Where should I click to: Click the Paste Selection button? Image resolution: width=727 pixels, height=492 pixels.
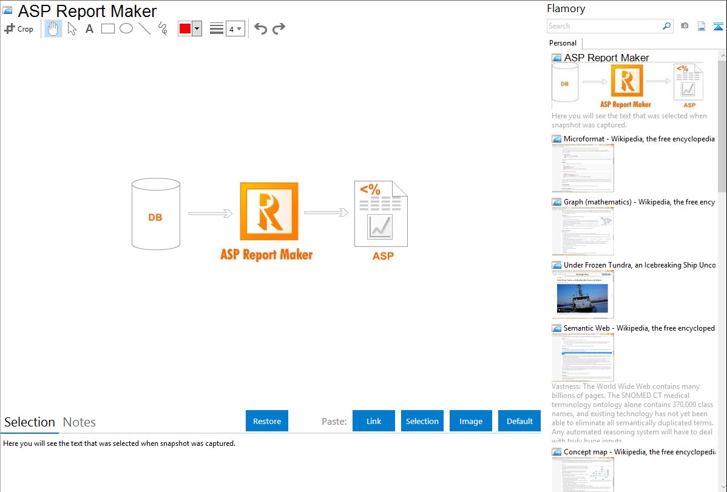coord(422,421)
